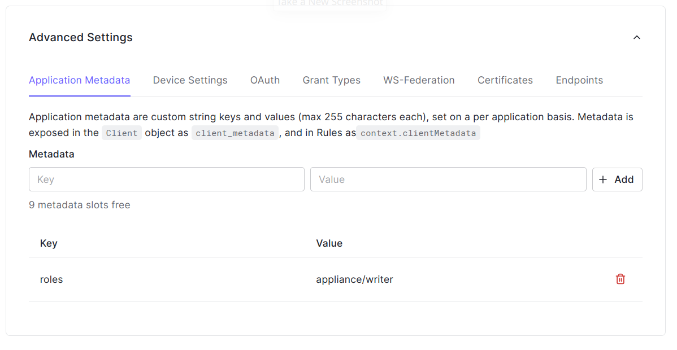Switch to the Device Settings tab
The height and width of the screenshot is (350, 677).
point(190,80)
